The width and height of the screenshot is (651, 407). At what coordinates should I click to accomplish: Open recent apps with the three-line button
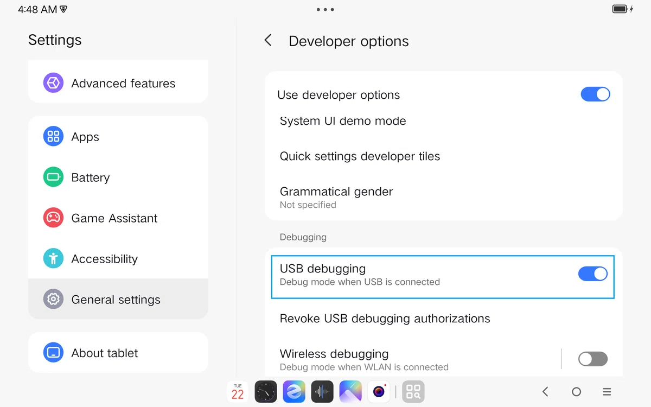[x=607, y=391]
